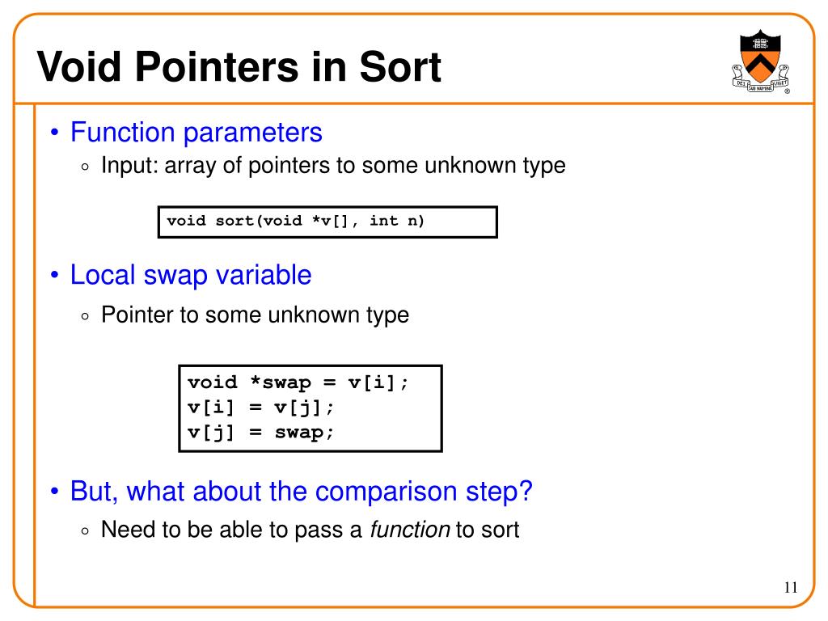This screenshot has width=828, height=621.
Task: Click the hollow bullet before Input
Action: 86,167
